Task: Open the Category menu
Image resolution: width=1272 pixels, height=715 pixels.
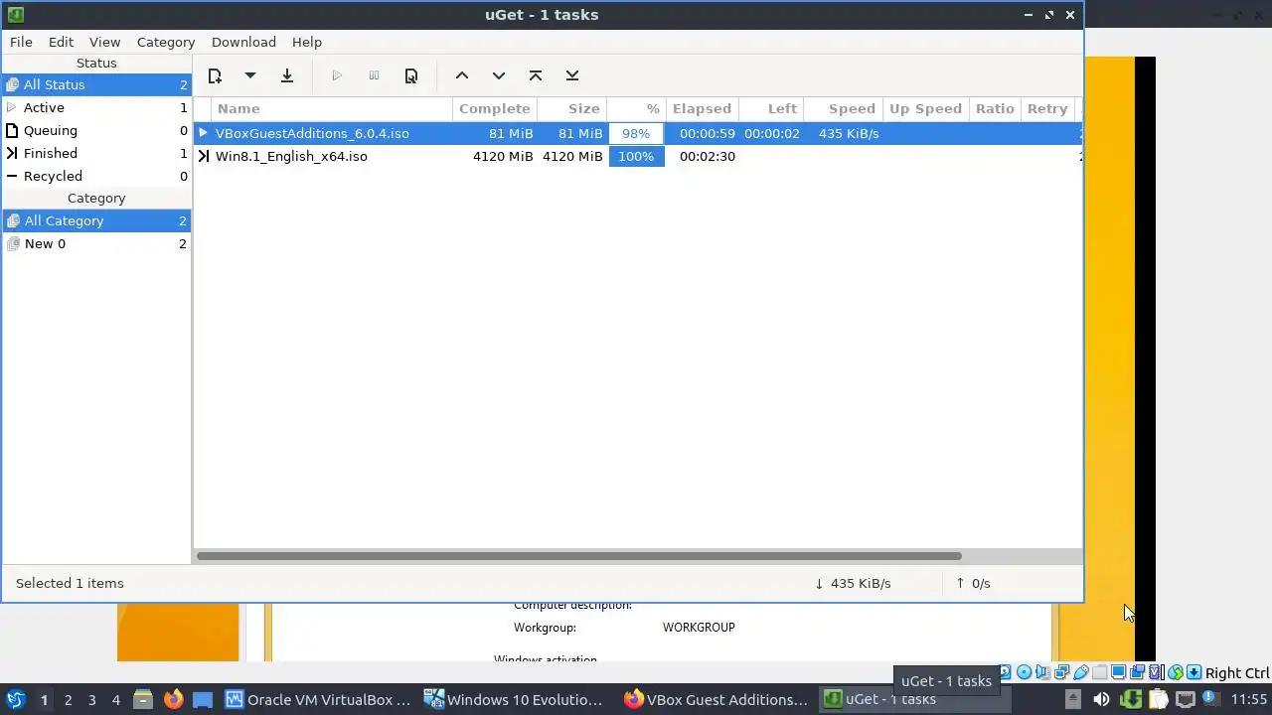Action: click(x=166, y=42)
